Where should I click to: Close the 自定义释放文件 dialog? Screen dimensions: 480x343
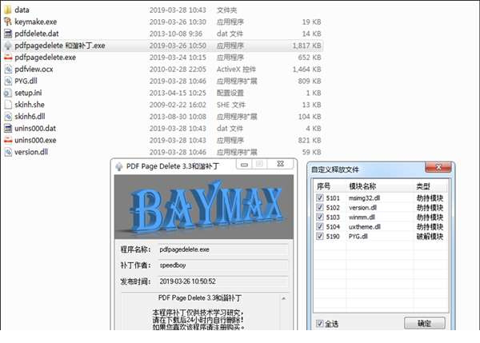[x=438, y=167]
